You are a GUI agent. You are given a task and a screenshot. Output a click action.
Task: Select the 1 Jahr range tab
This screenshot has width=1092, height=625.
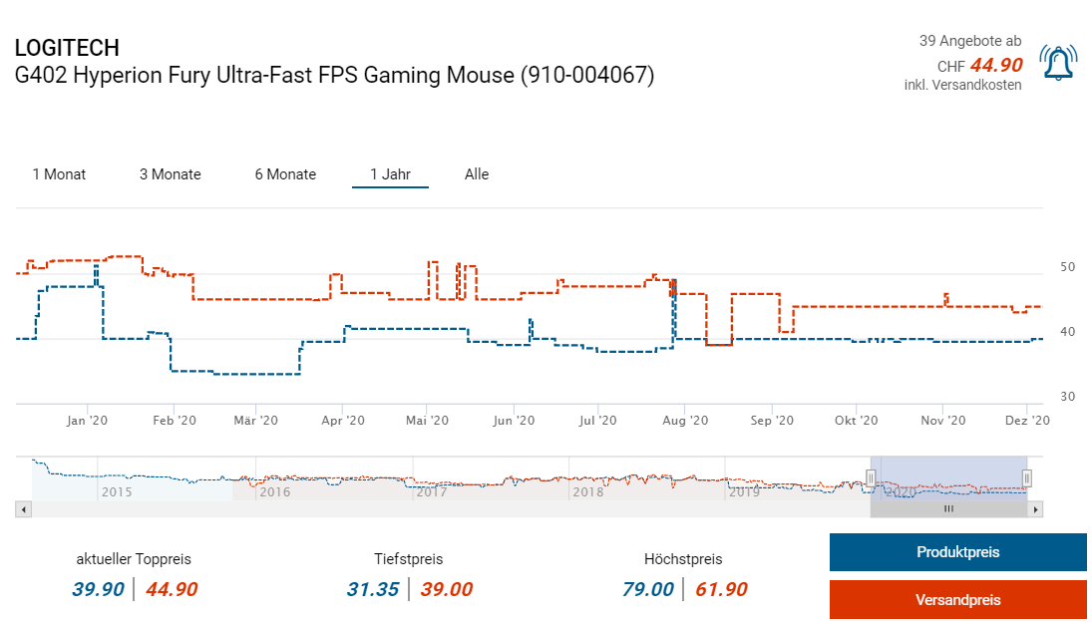(390, 174)
